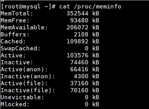Click the root@mysql shell prompt

(x=28, y=7)
